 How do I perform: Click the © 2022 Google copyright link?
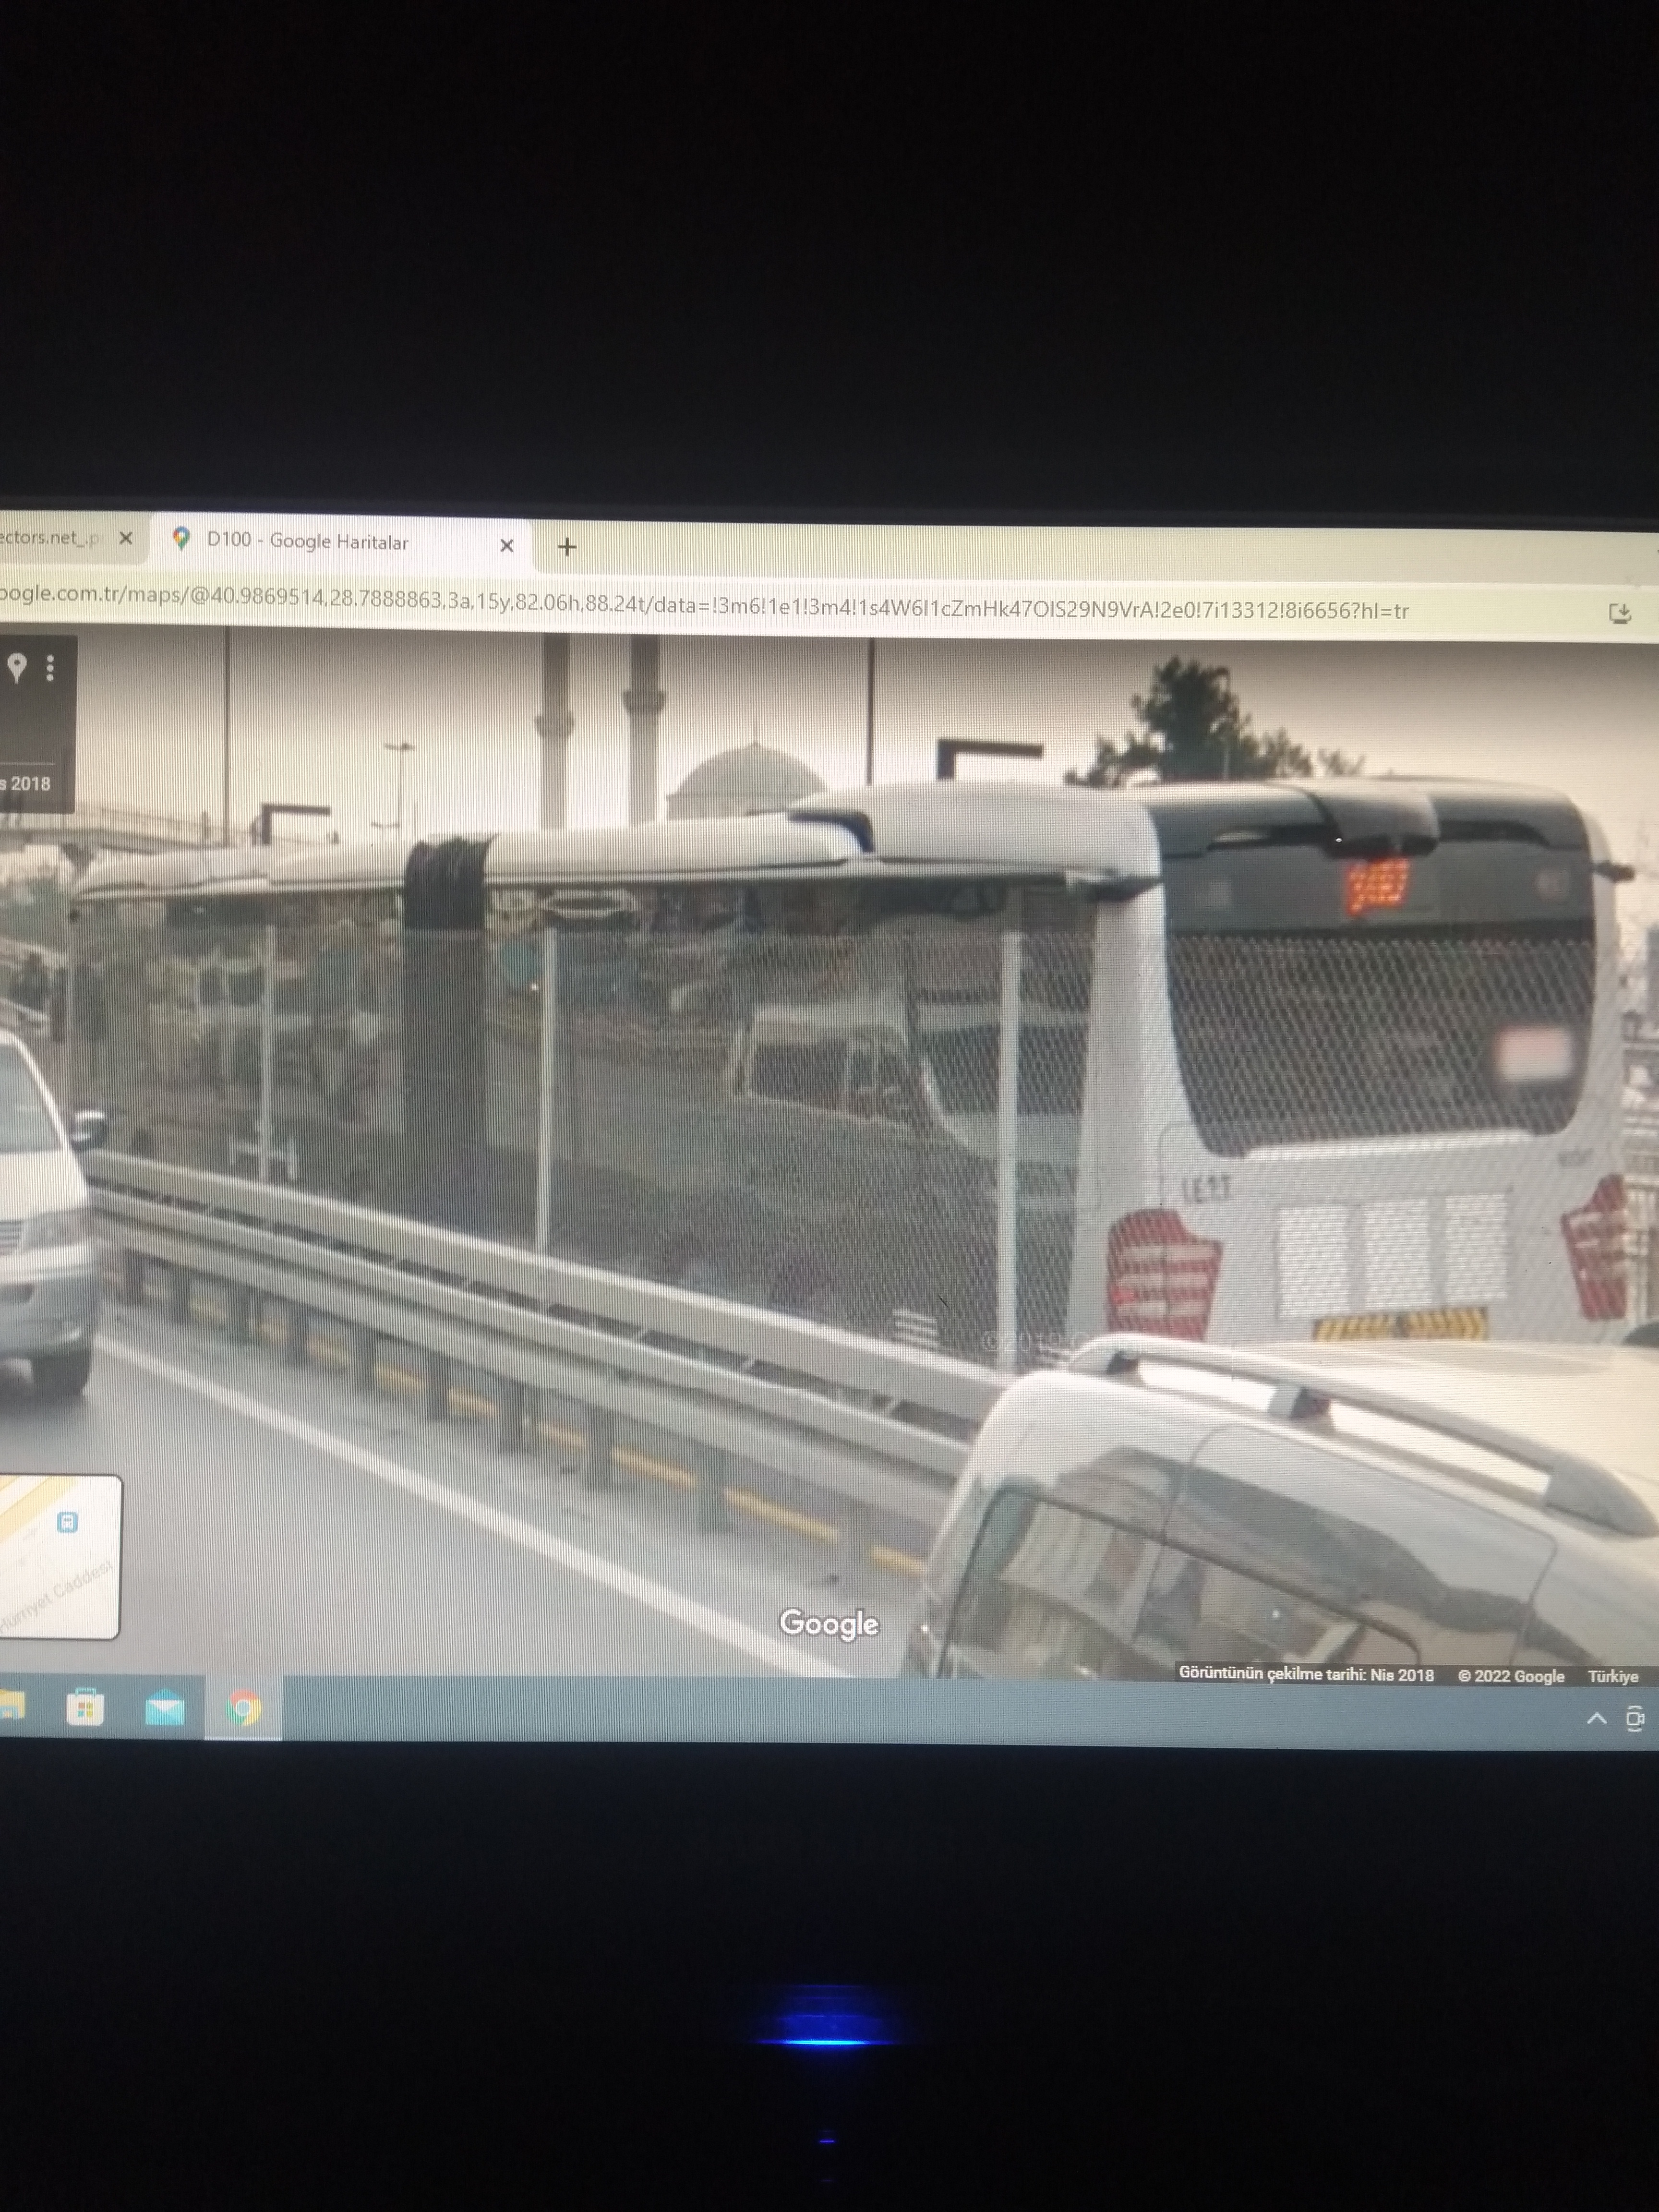[x=1510, y=1676]
